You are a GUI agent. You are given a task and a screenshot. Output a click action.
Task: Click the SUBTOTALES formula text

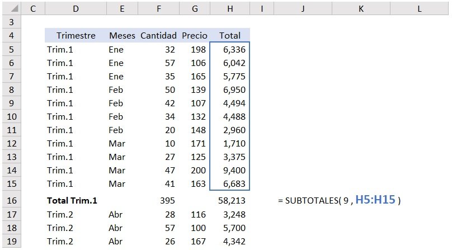pos(339,200)
